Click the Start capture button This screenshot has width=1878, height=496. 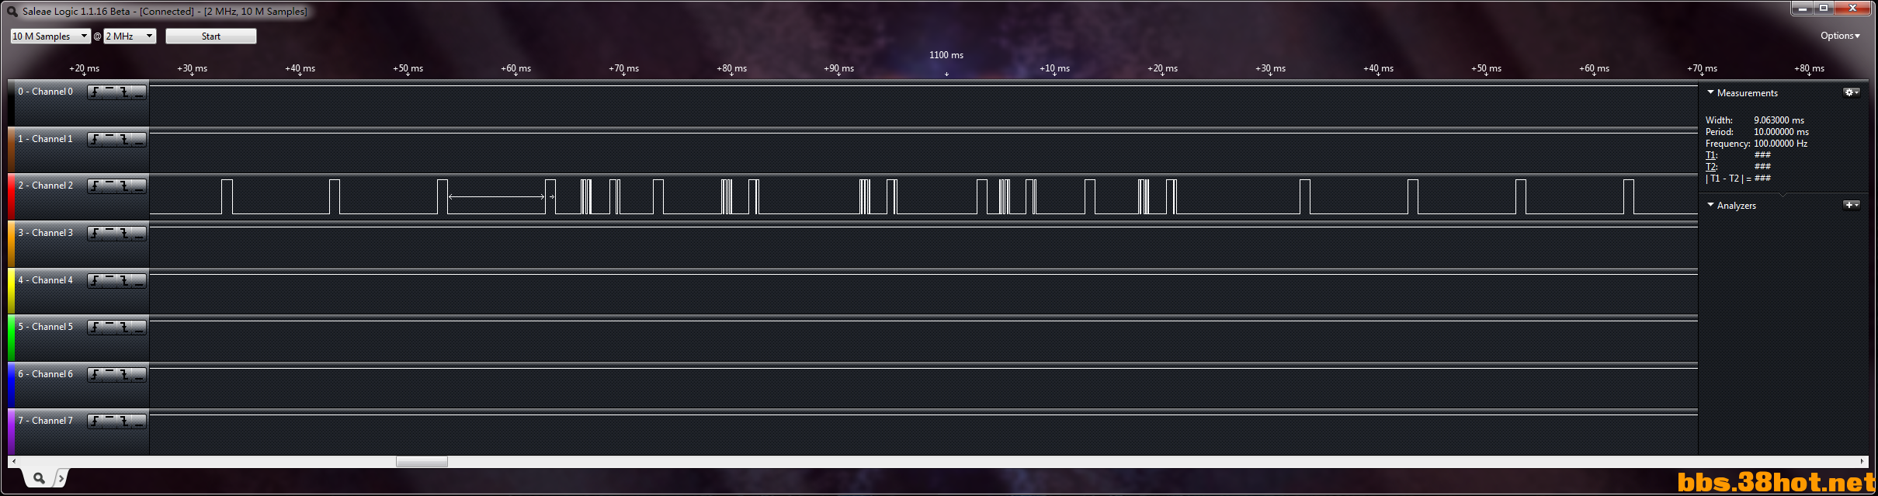(x=211, y=36)
